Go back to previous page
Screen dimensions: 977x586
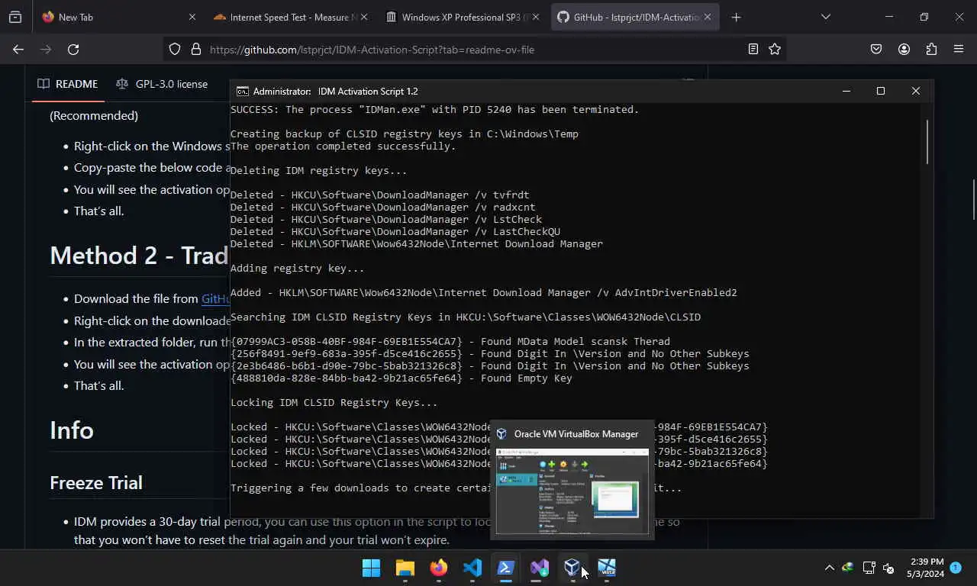pos(18,49)
